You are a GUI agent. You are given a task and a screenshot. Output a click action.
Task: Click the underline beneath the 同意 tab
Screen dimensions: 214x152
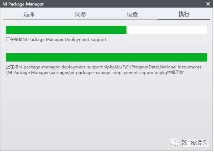point(81,20)
